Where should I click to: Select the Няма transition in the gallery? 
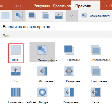pyautogui.click(x=16, y=53)
